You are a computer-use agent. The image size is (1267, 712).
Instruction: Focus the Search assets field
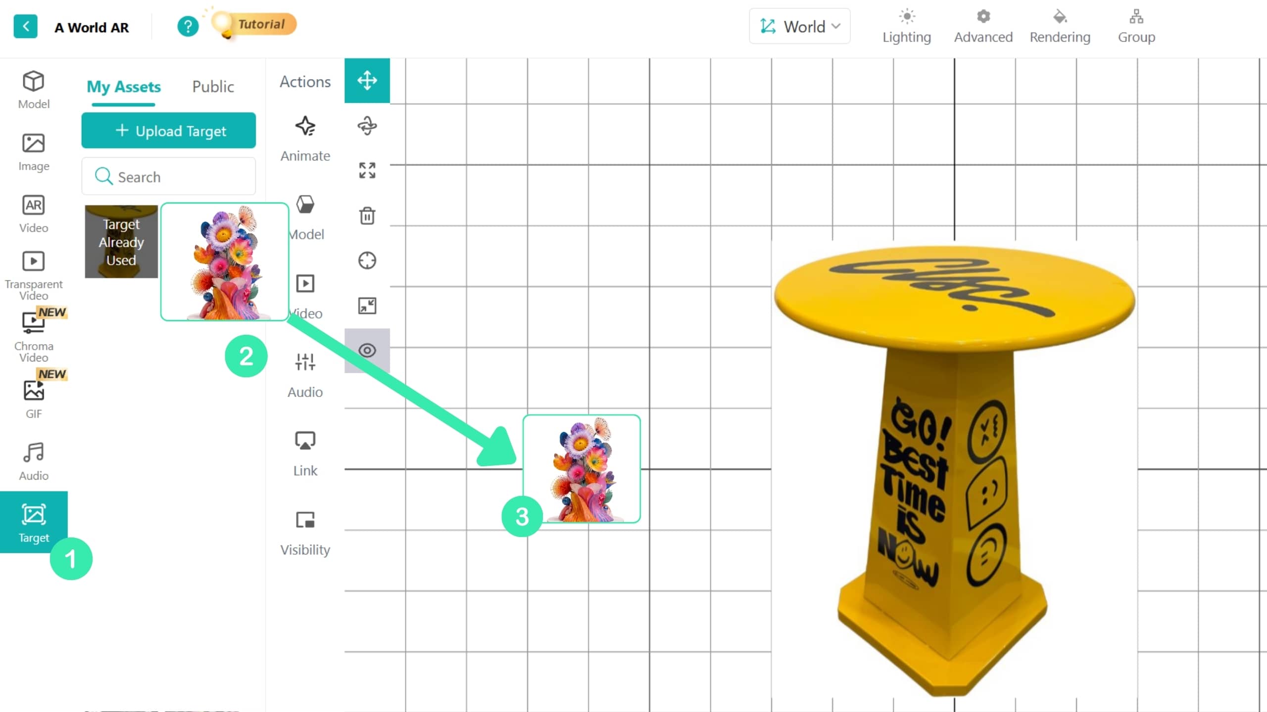169,177
